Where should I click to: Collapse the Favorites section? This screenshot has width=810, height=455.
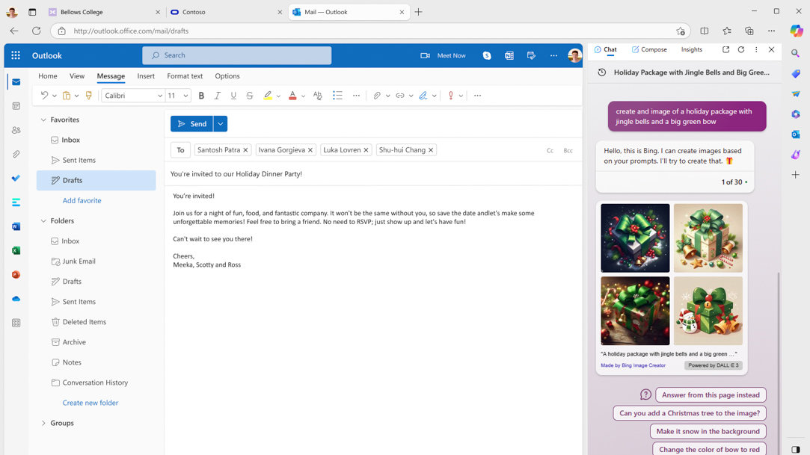tap(43, 120)
